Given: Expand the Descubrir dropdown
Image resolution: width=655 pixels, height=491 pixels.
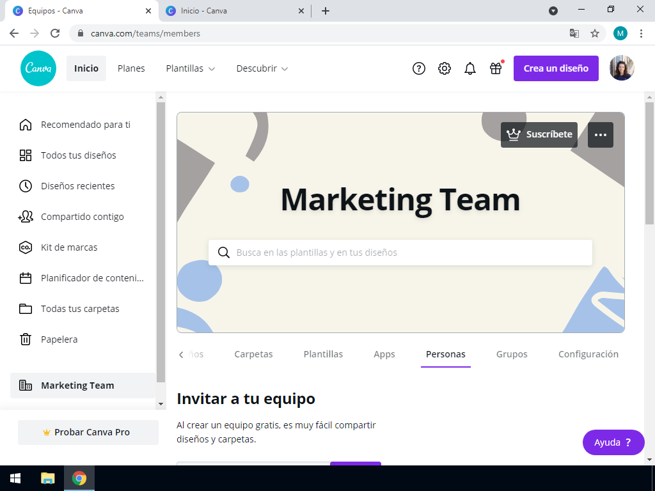Looking at the screenshot, I should coord(262,68).
